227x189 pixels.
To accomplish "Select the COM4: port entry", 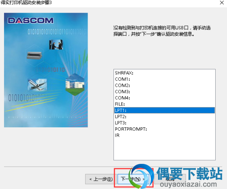I will [165, 98].
